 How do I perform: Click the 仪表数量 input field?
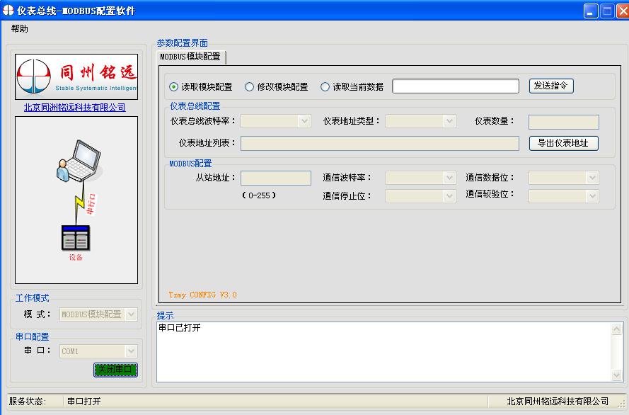coord(564,122)
